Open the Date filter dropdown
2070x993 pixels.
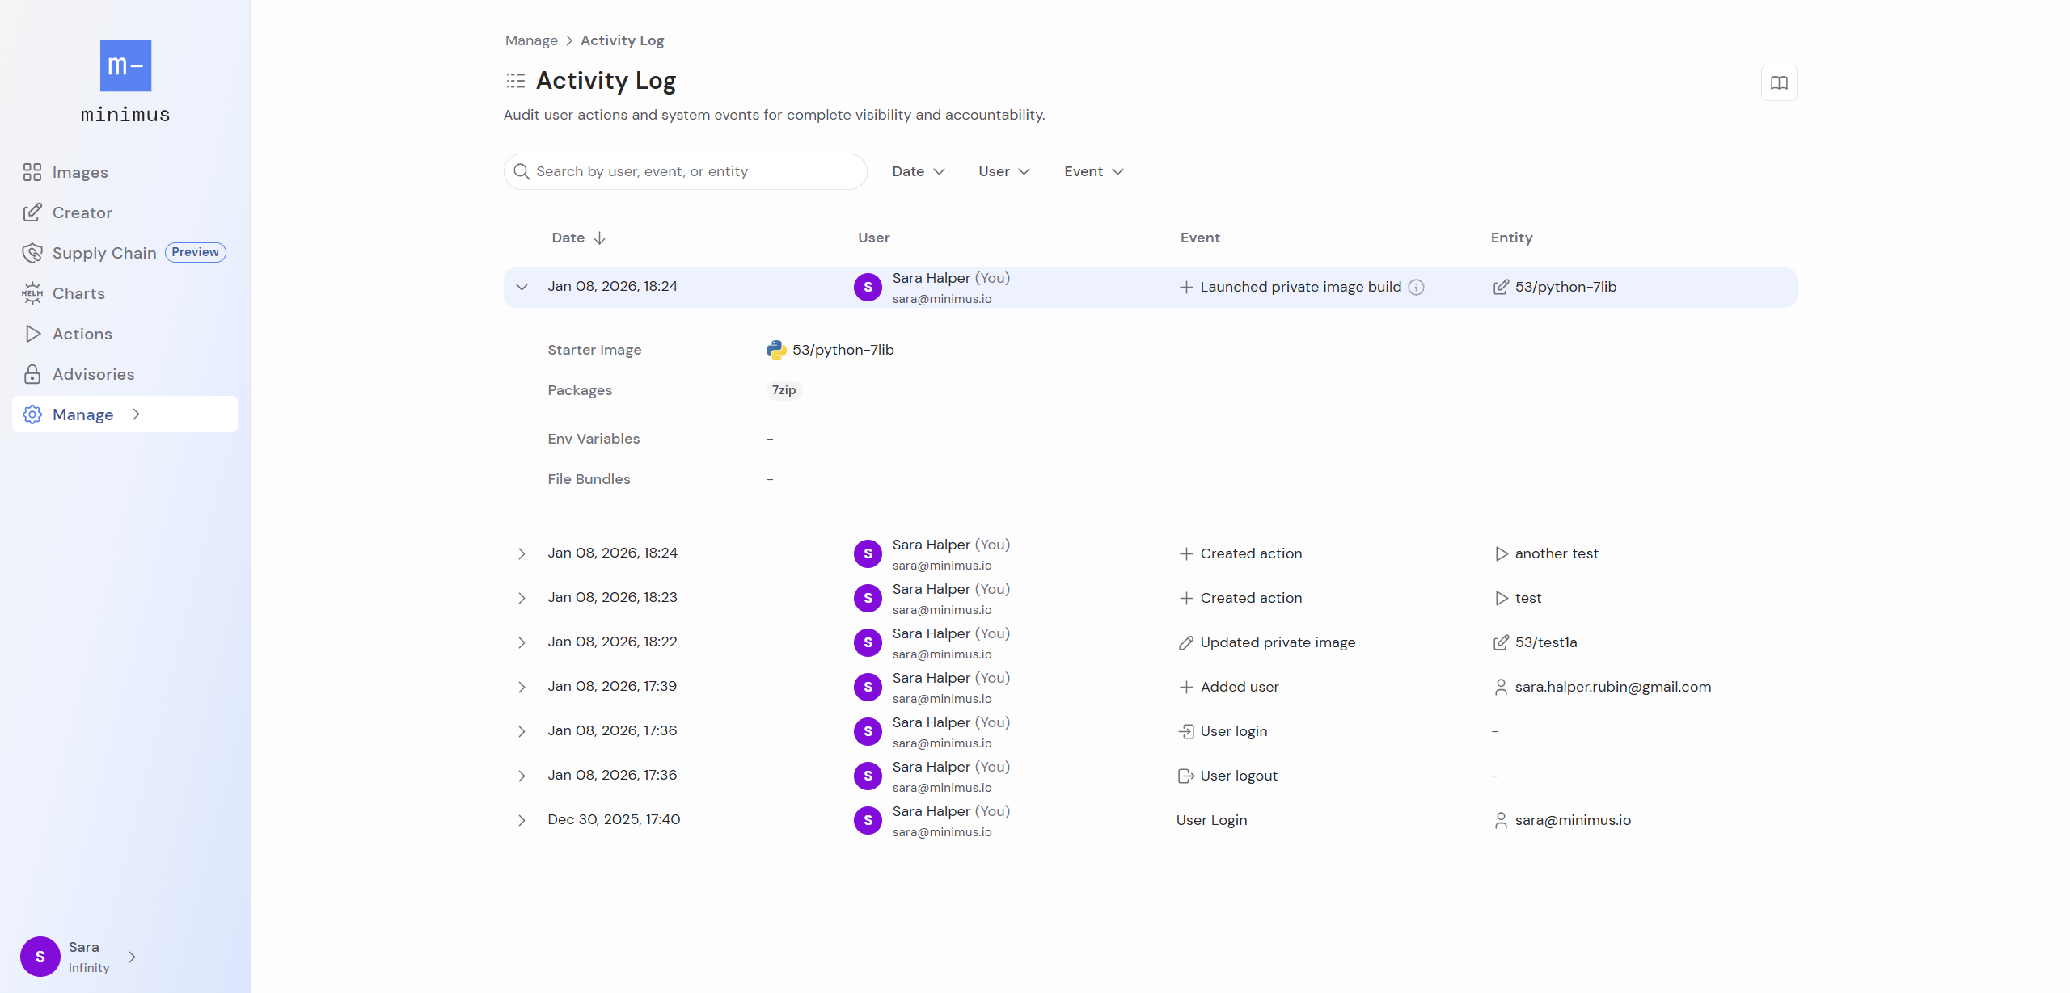point(918,171)
